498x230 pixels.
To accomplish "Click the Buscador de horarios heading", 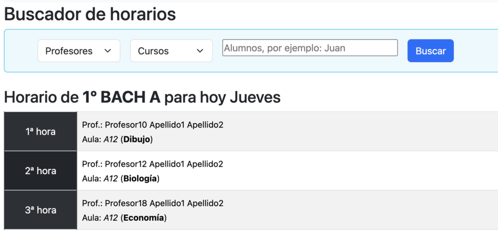I will tap(90, 14).
